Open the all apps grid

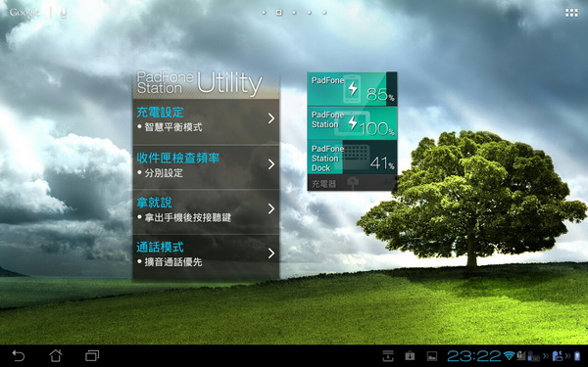571,13
